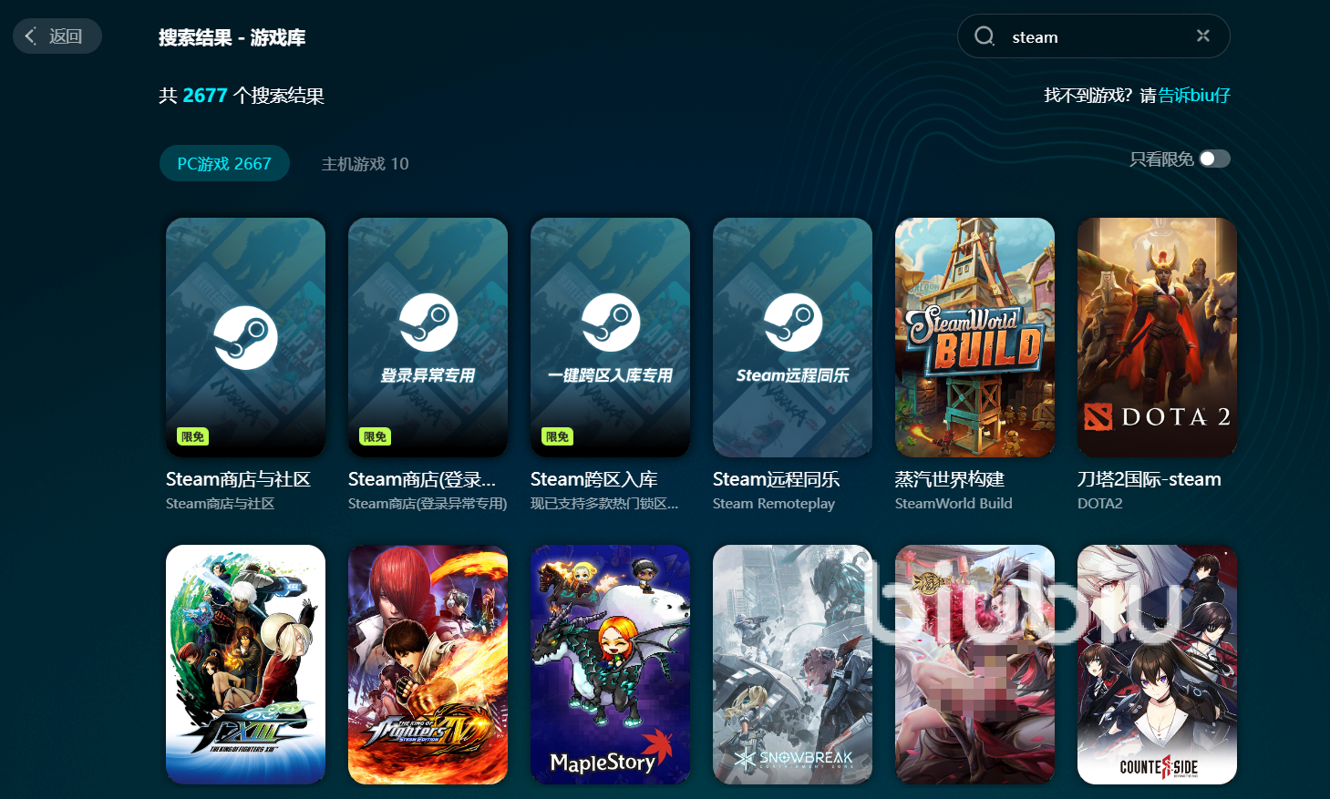The height and width of the screenshot is (799, 1330).
Task: Click the 只看限免 label text
Action: 1161,159
